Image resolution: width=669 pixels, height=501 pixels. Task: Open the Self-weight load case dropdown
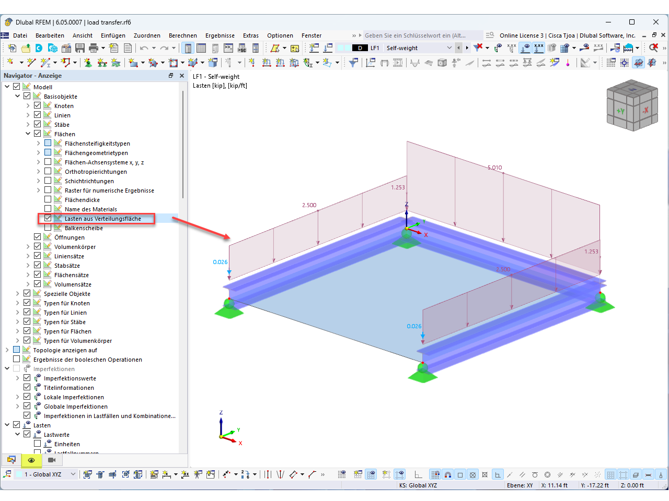[449, 47]
